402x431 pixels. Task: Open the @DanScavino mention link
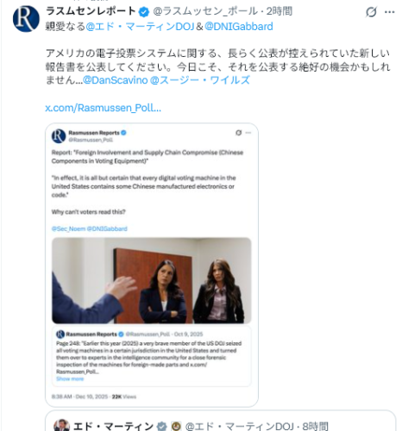point(116,80)
